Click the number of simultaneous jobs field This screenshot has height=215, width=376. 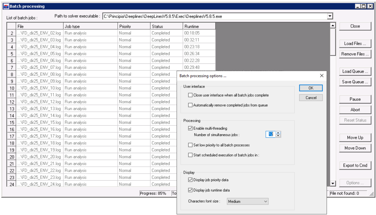coord(271,134)
